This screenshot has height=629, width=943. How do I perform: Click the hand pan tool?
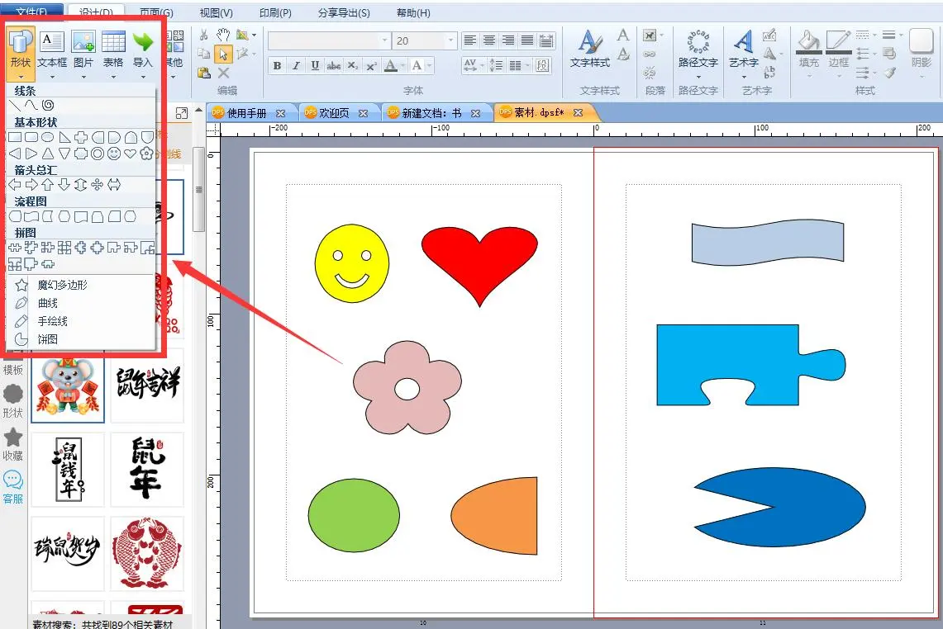point(223,35)
